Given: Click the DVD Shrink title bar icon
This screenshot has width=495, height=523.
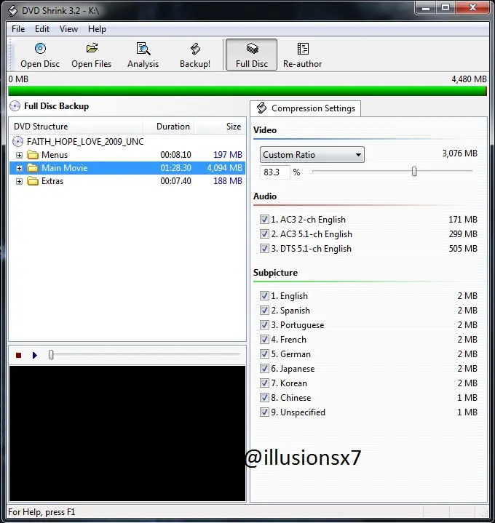Looking at the screenshot, I should point(13,11).
